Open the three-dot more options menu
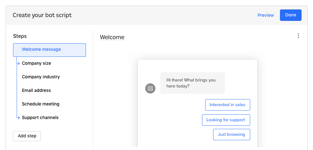Screen dimensions: 313x150 point(298,36)
